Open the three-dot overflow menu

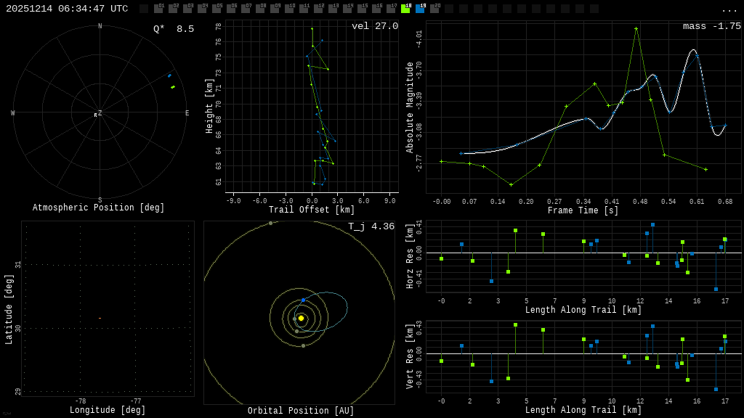(x=729, y=9)
